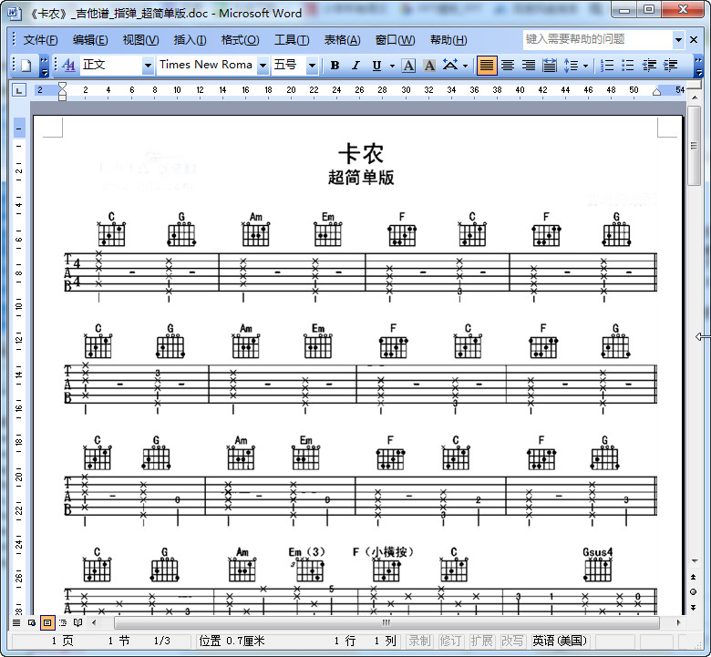Viewport: 711px width, 657px height.
Task: Click the help question input box
Action: click(598, 39)
